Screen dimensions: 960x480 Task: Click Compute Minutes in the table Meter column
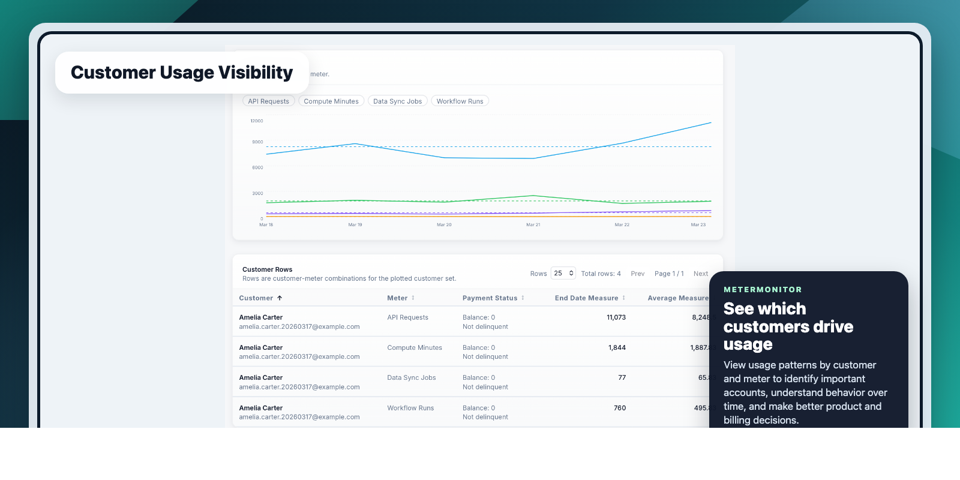point(415,348)
